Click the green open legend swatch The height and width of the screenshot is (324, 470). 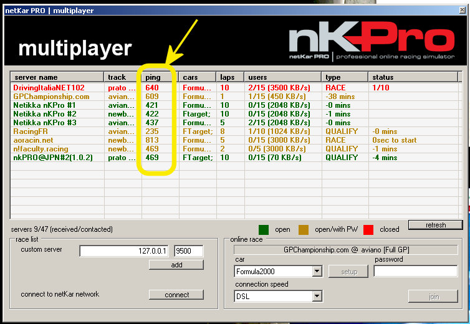click(x=264, y=229)
